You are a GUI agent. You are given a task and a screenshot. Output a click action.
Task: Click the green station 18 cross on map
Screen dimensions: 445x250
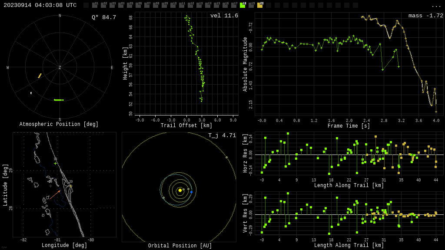point(55,164)
